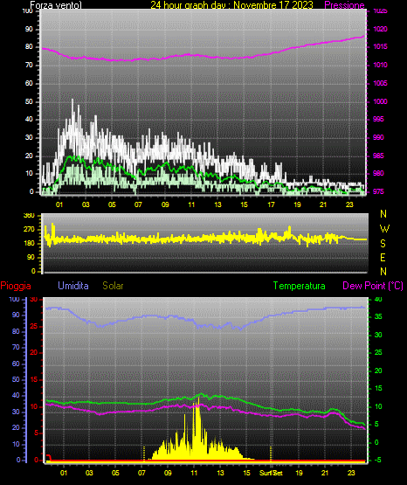Select the 'W' compass letter
This screenshot has width=407, height=485.
(x=384, y=229)
